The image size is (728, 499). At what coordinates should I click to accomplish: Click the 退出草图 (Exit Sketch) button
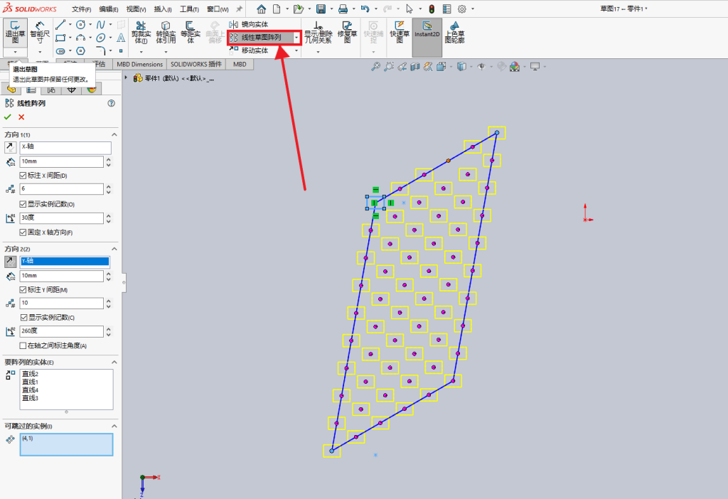point(16,33)
